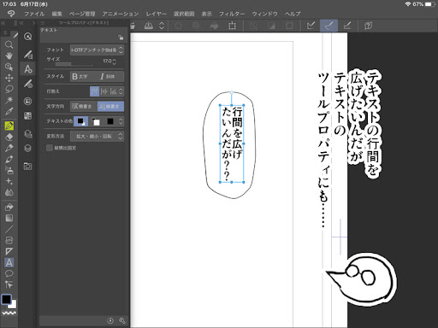Viewport: 438px width, 328px height.
Task: Select the Fill bucket tool
Action: [9, 207]
